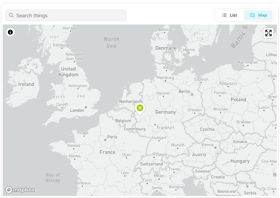Select the Map view tab
Image resolution: width=280 pixels, height=198 pixels.
[258, 15]
